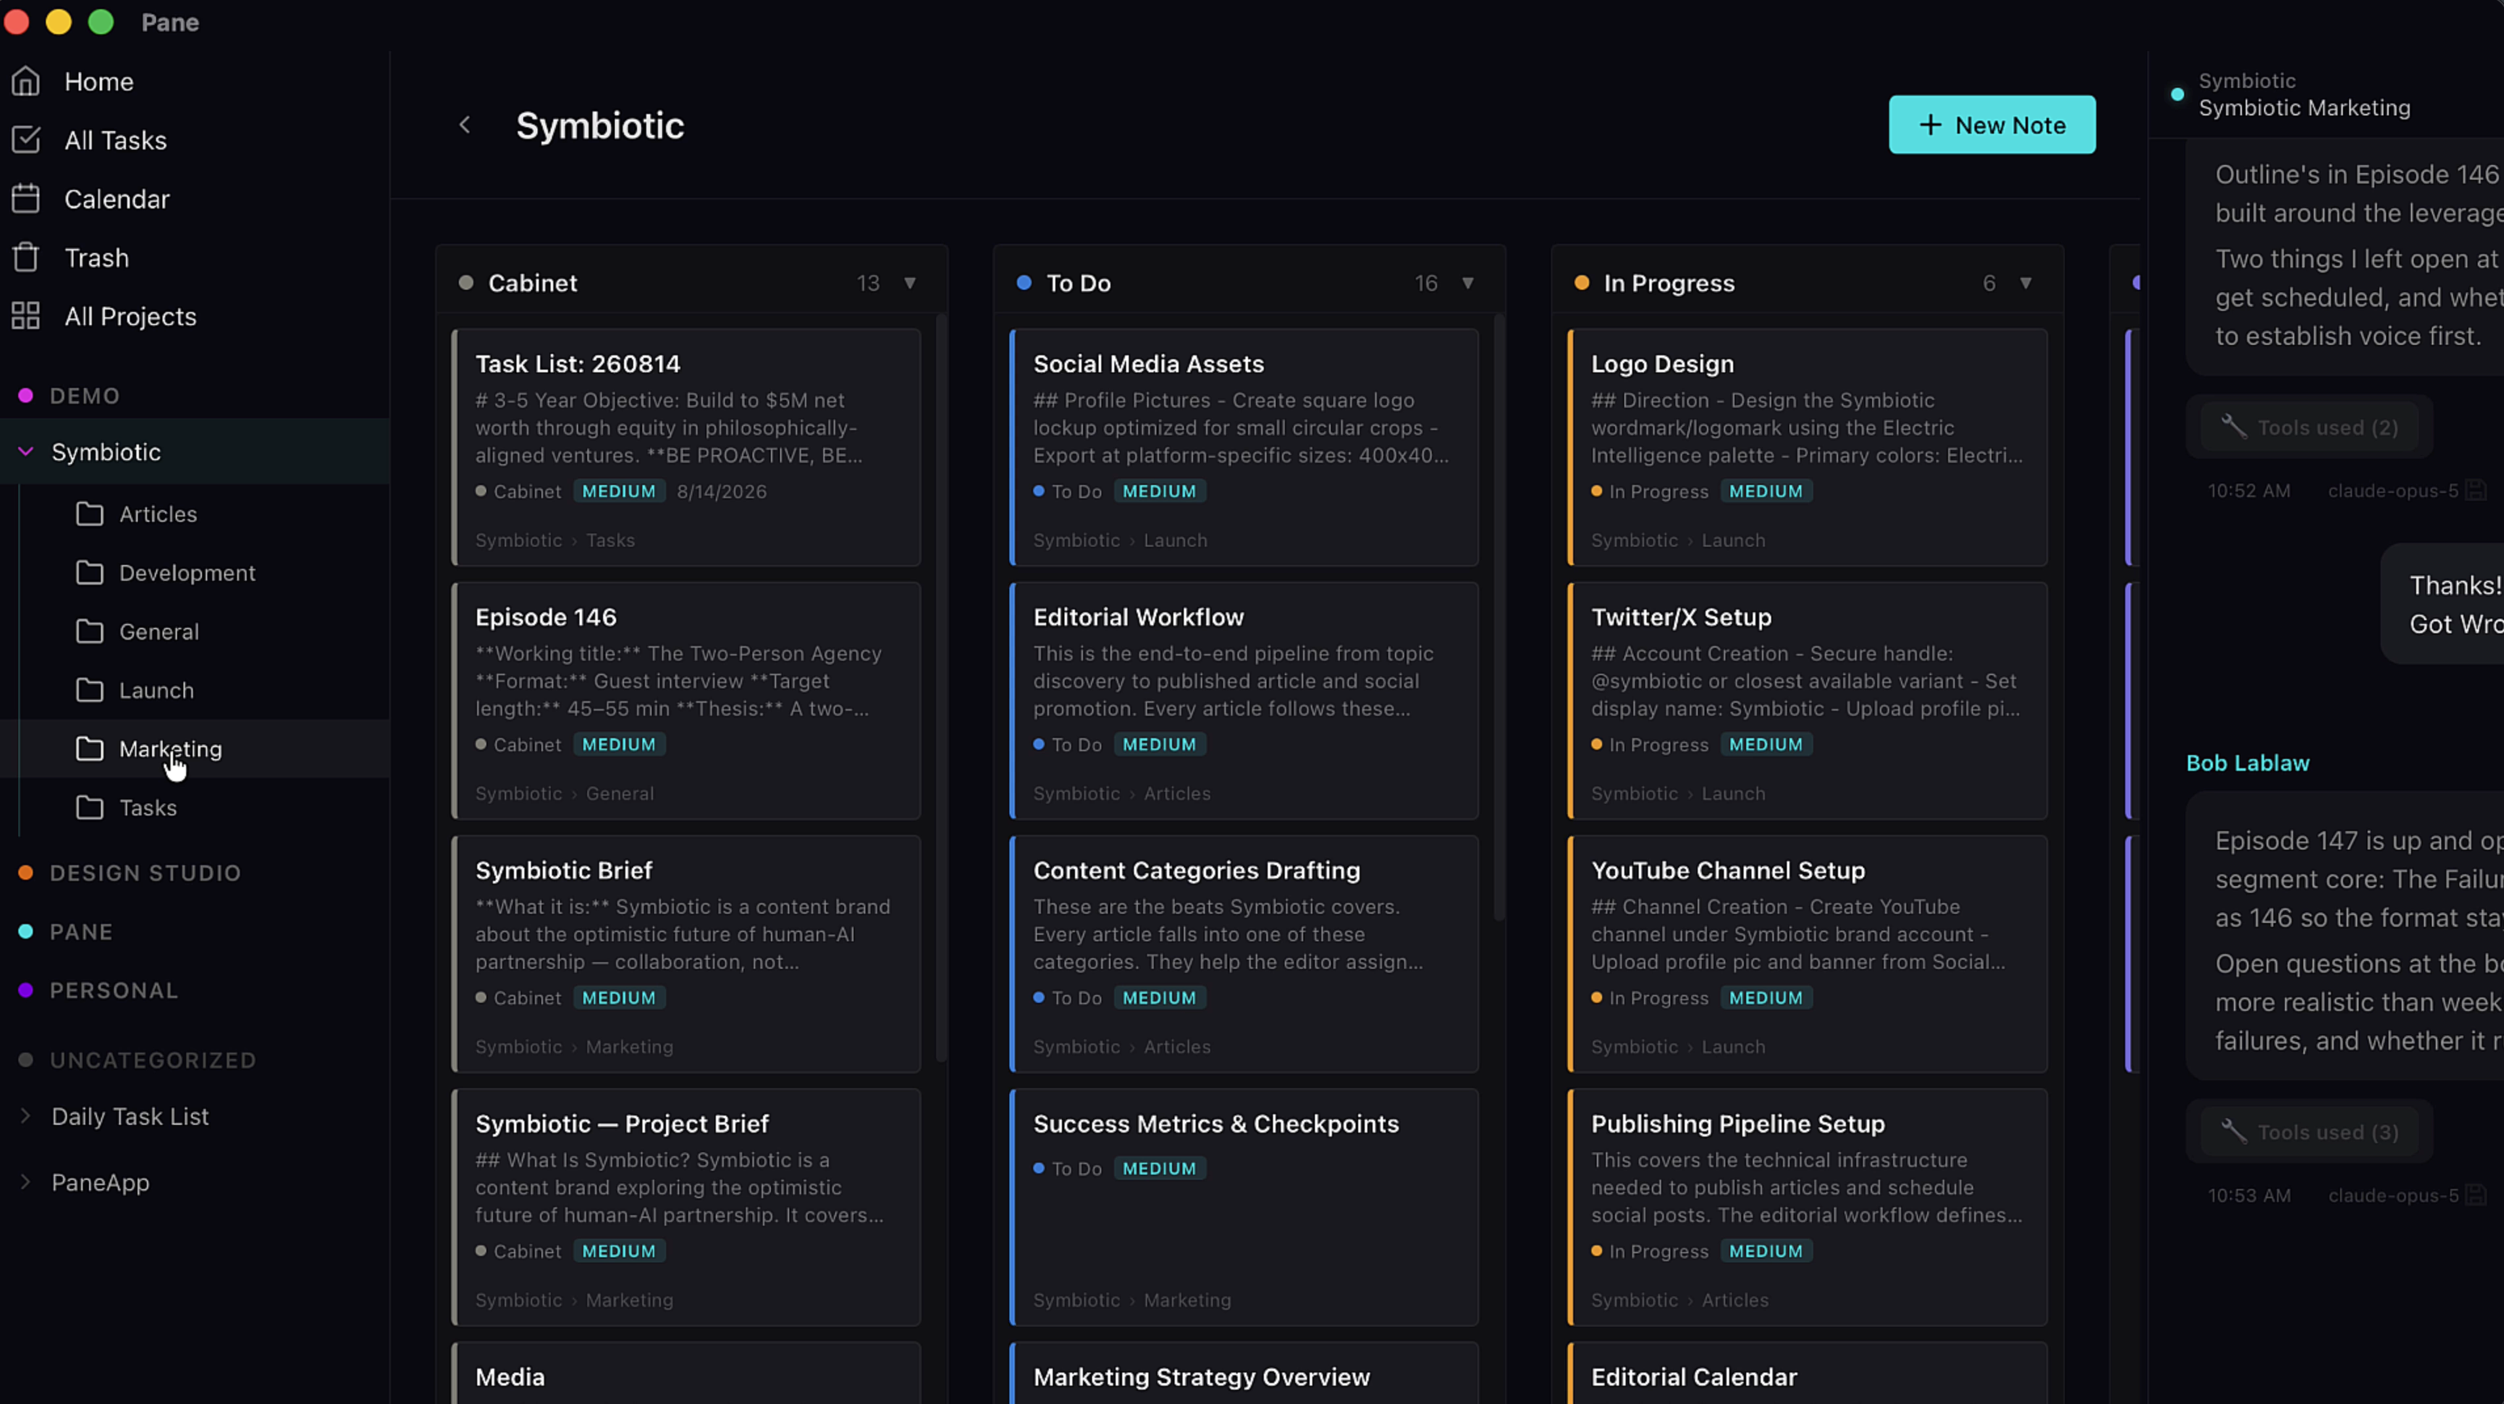Image resolution: width=2504 pixels, height=1404 pixels.
Task: Select the PERSONAL workspace
Action: coord(114,990)
